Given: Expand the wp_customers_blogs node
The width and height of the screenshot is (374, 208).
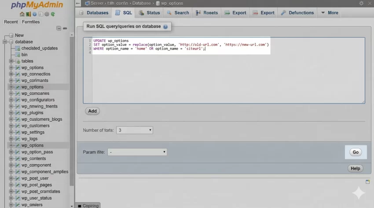Looking at the screenshot, I should [11, 119].
